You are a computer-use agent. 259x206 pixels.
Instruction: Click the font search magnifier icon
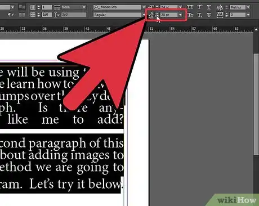(x=96, y=7)
